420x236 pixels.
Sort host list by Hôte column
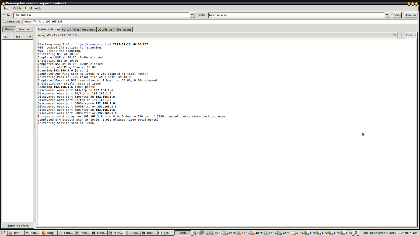22,37
